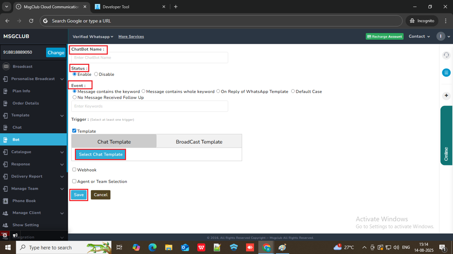Click the Manage Client people icon

tap(5, 213)
